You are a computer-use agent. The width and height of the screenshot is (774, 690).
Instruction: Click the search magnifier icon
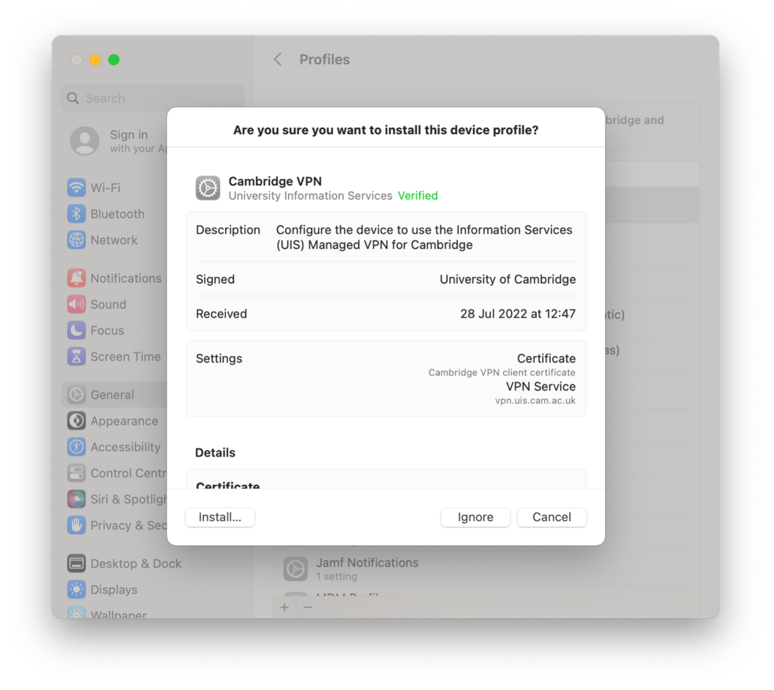point(73,98)
